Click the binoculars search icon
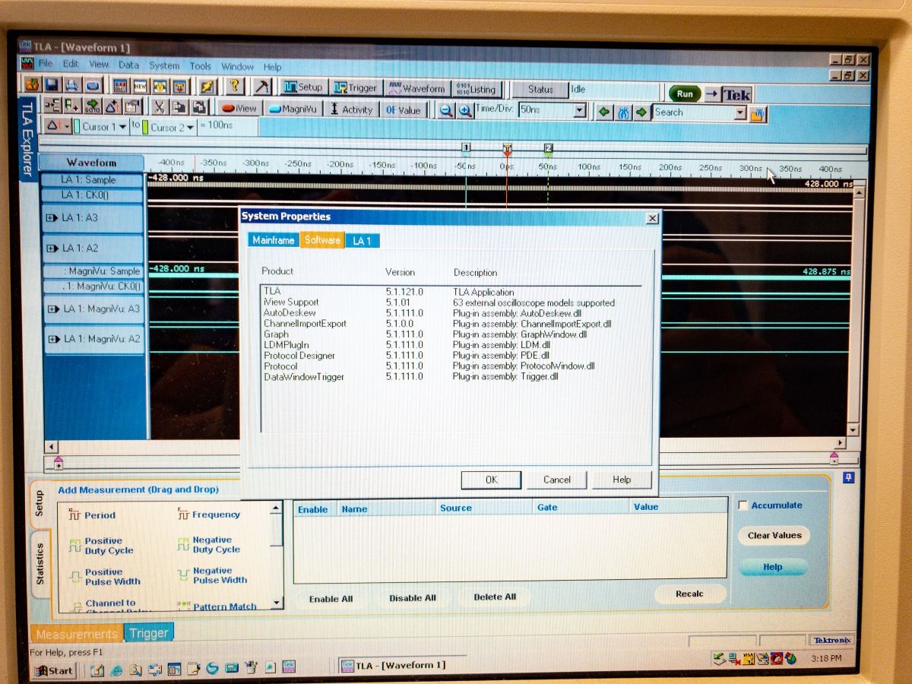 point(623,112)
